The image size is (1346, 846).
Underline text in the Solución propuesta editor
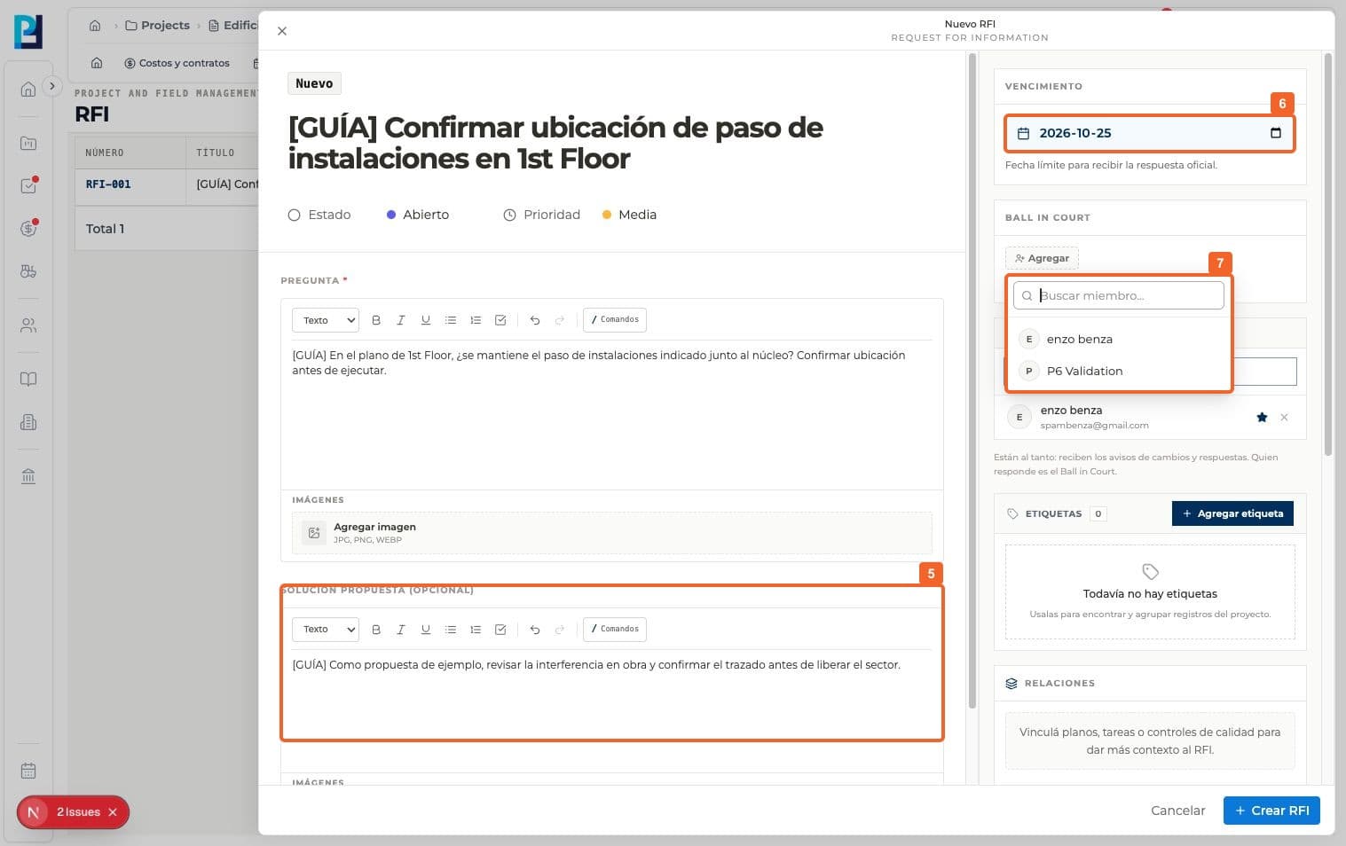(426, 630)
